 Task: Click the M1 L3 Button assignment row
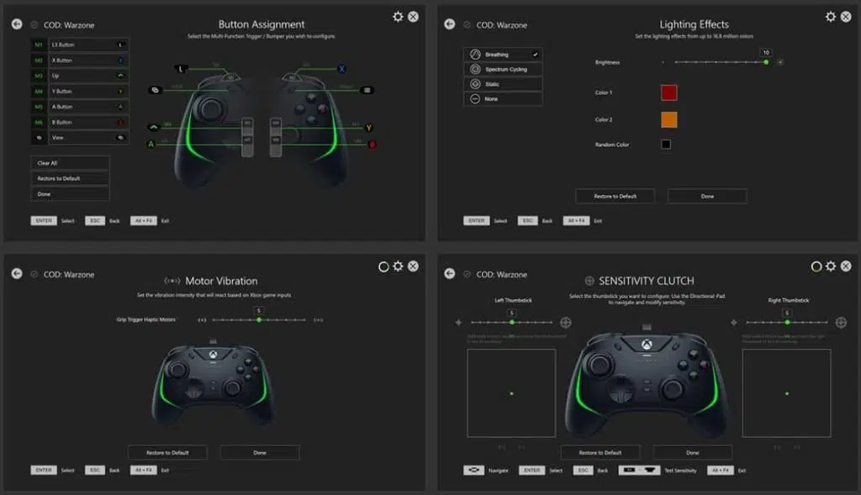tap(80, 45)
